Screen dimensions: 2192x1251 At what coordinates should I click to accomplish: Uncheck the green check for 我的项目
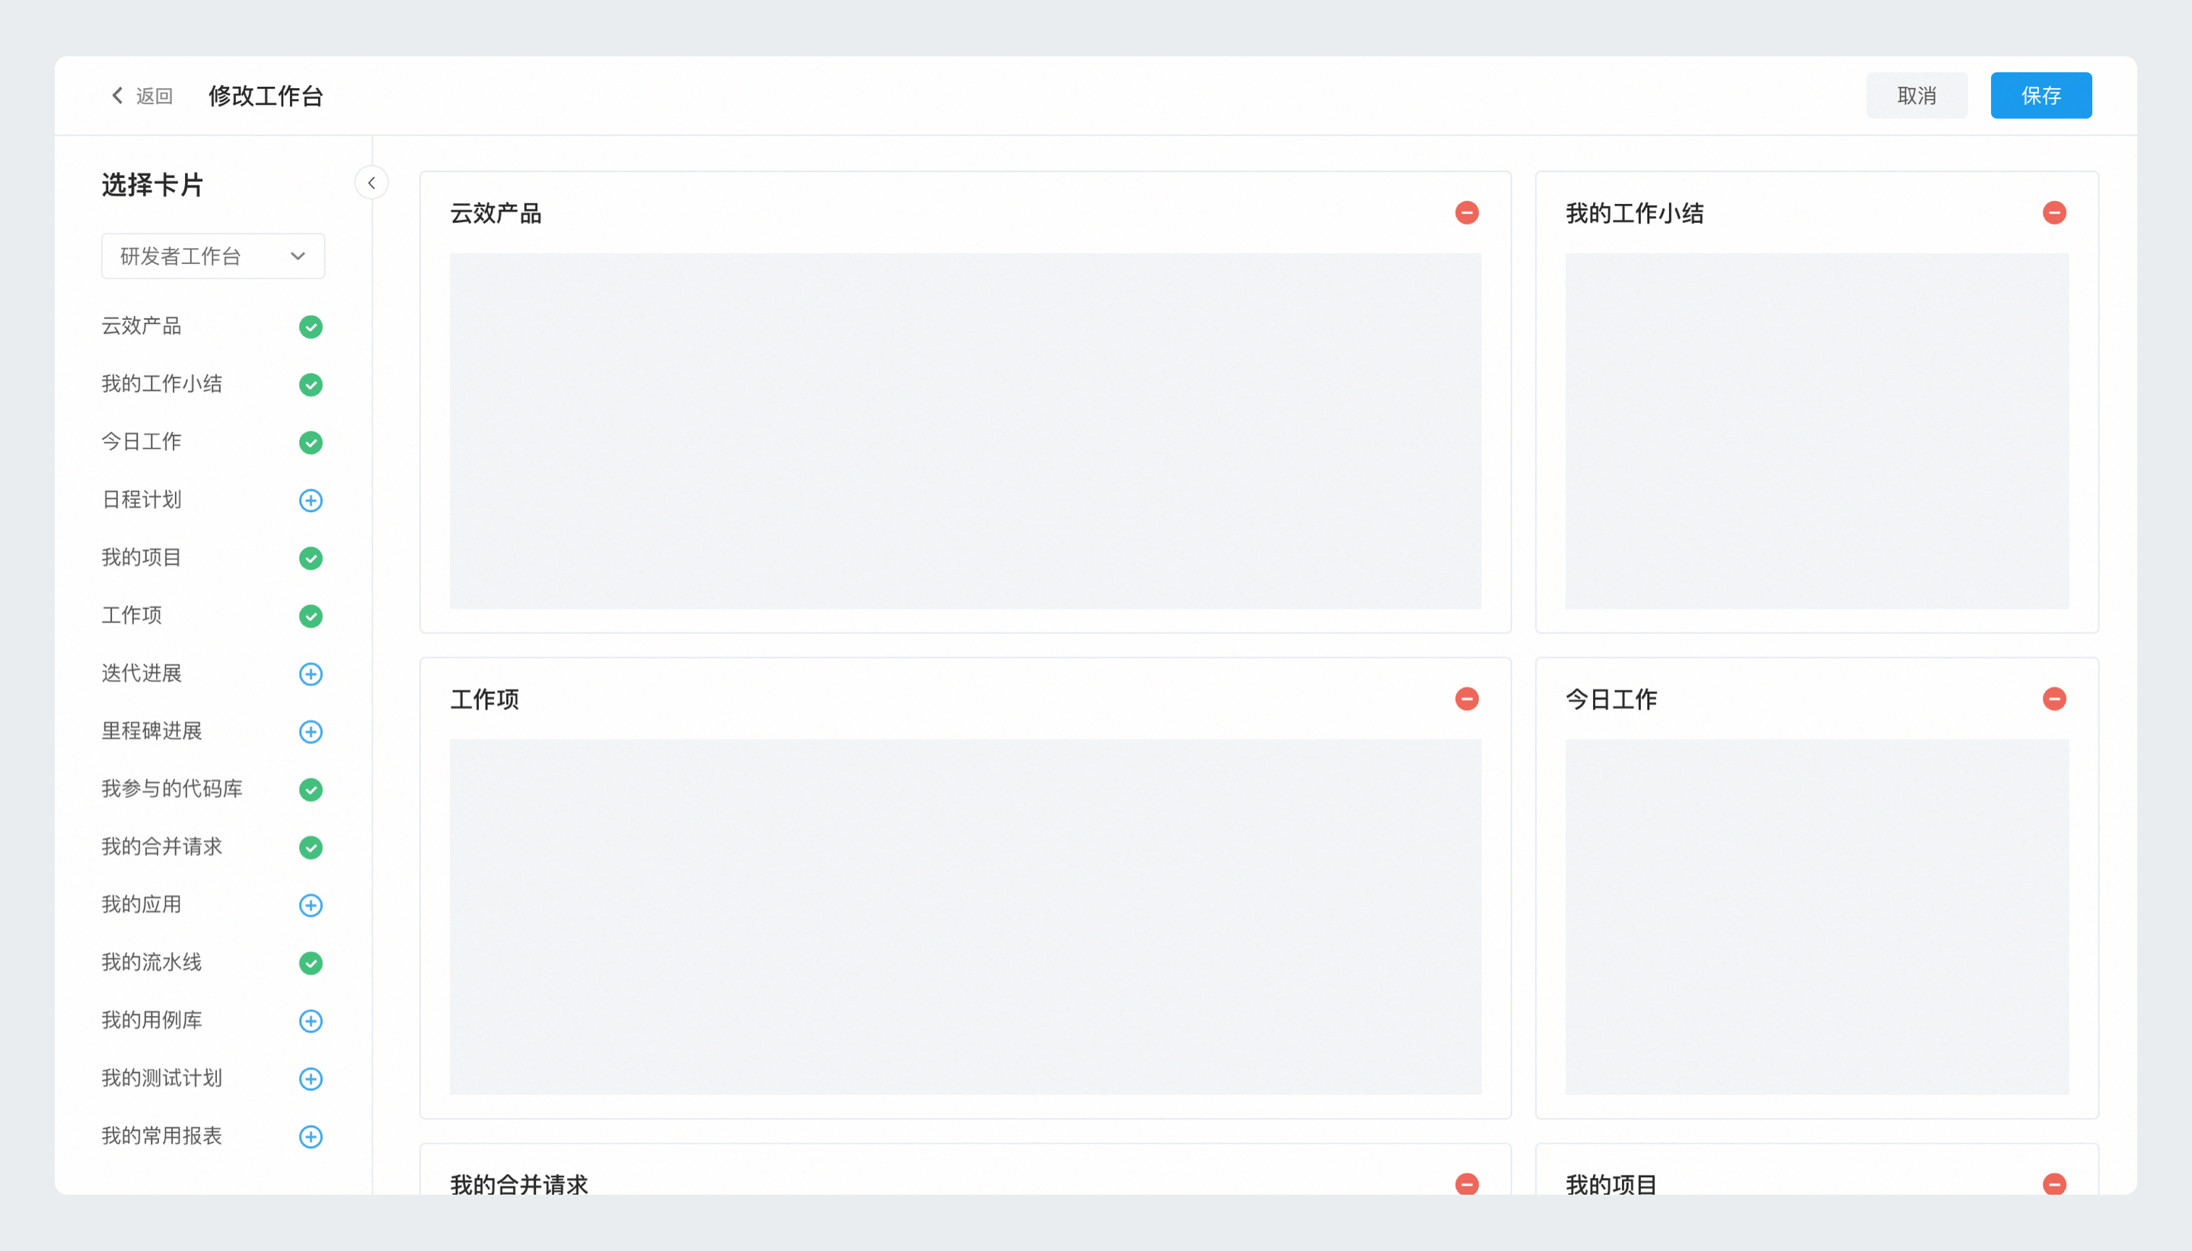click(x=311, y=559)
